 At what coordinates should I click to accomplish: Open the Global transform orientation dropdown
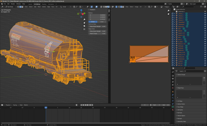(64, 7)
